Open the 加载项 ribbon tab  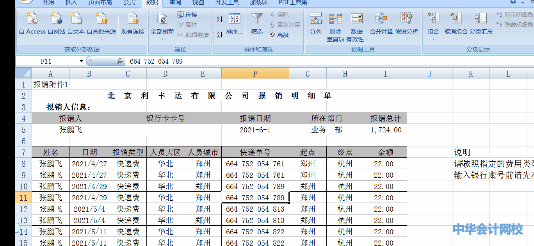coord(259,3)
